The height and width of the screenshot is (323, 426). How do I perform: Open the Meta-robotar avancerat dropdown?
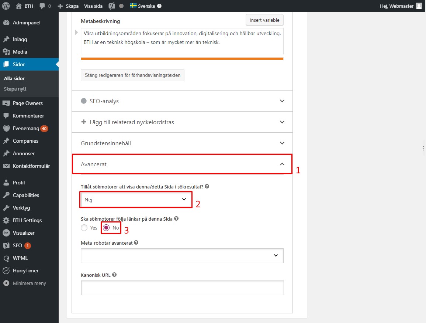point(182,255)
